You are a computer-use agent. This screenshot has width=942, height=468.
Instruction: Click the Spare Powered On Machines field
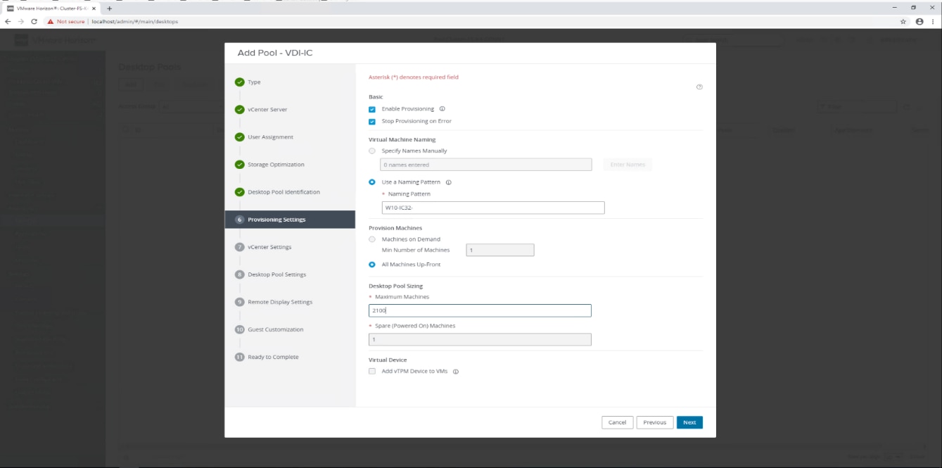coord(480,340)
